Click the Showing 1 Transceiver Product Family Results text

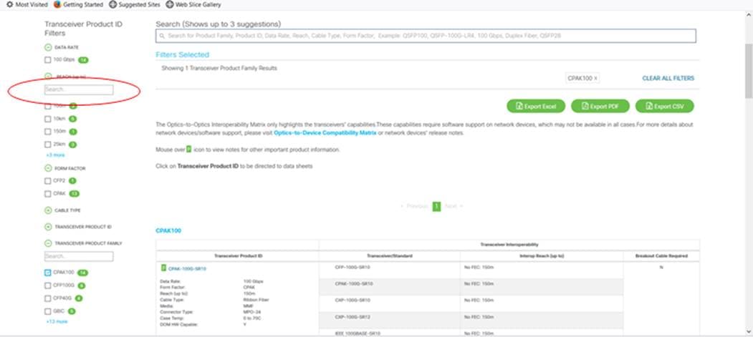pos(219,69)
